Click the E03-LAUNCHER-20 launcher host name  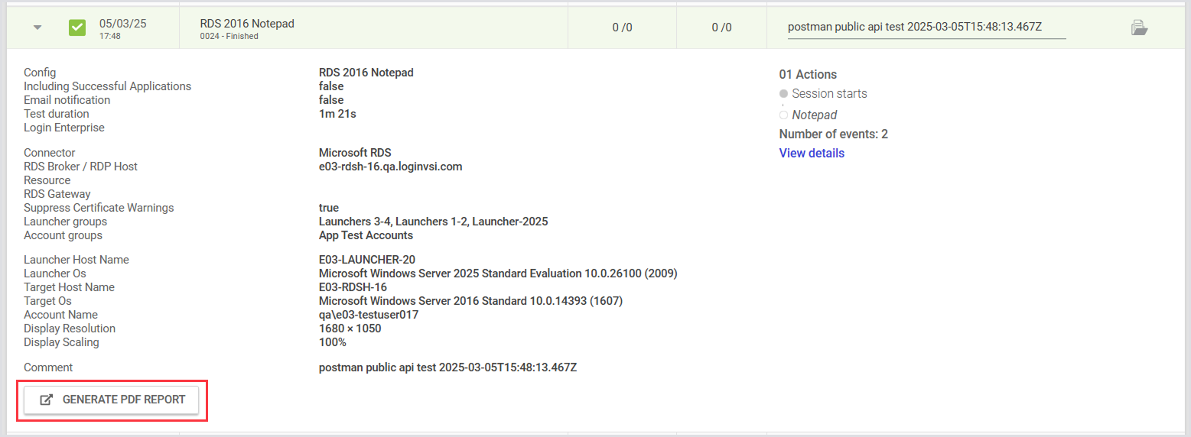click(x=367, y=260)
